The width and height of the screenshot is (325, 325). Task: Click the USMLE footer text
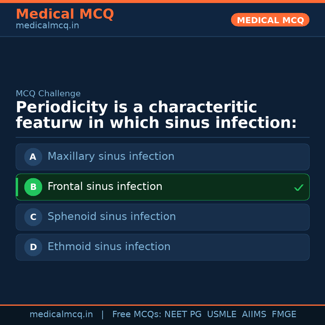(x=221, y=314)
